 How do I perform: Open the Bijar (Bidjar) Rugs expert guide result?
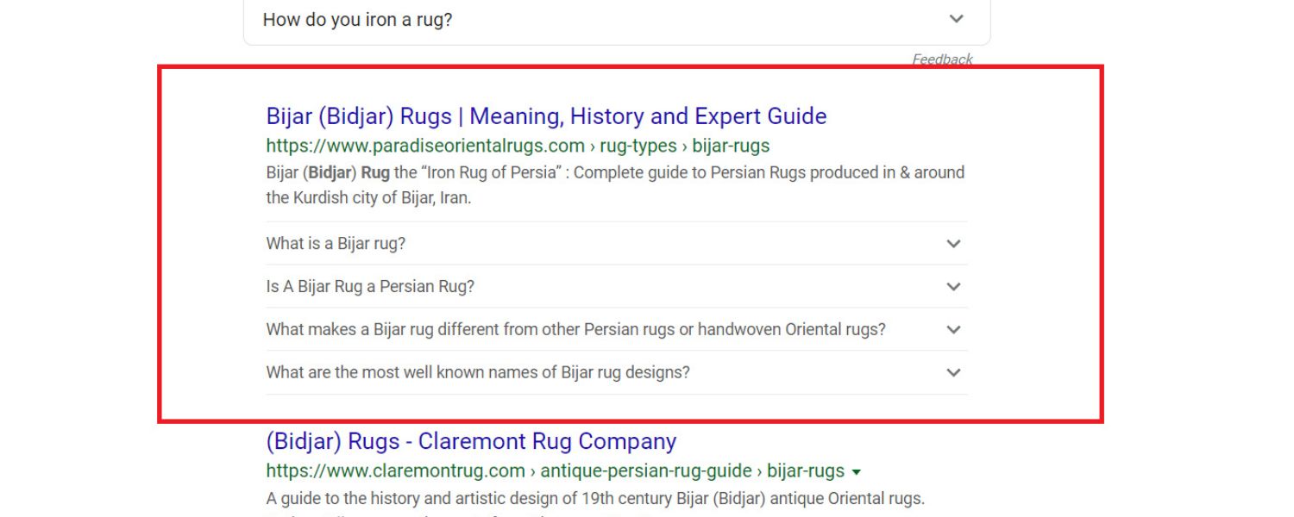544,115
